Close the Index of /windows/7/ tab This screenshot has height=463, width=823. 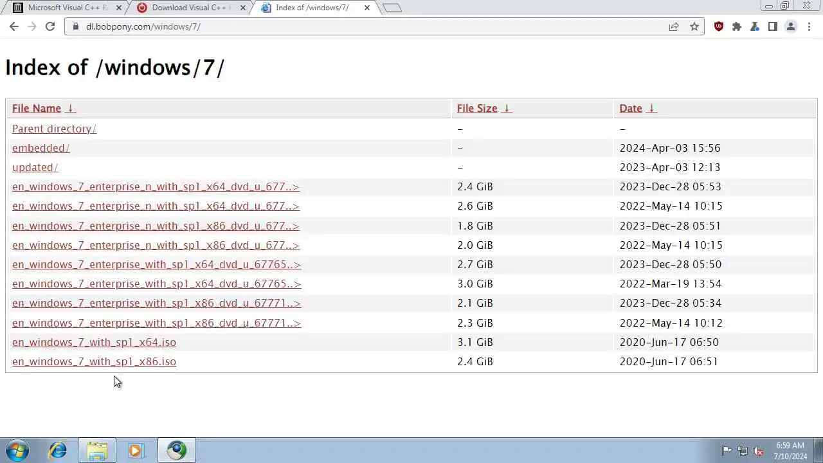pyautogui.click(x=367, y=8)
